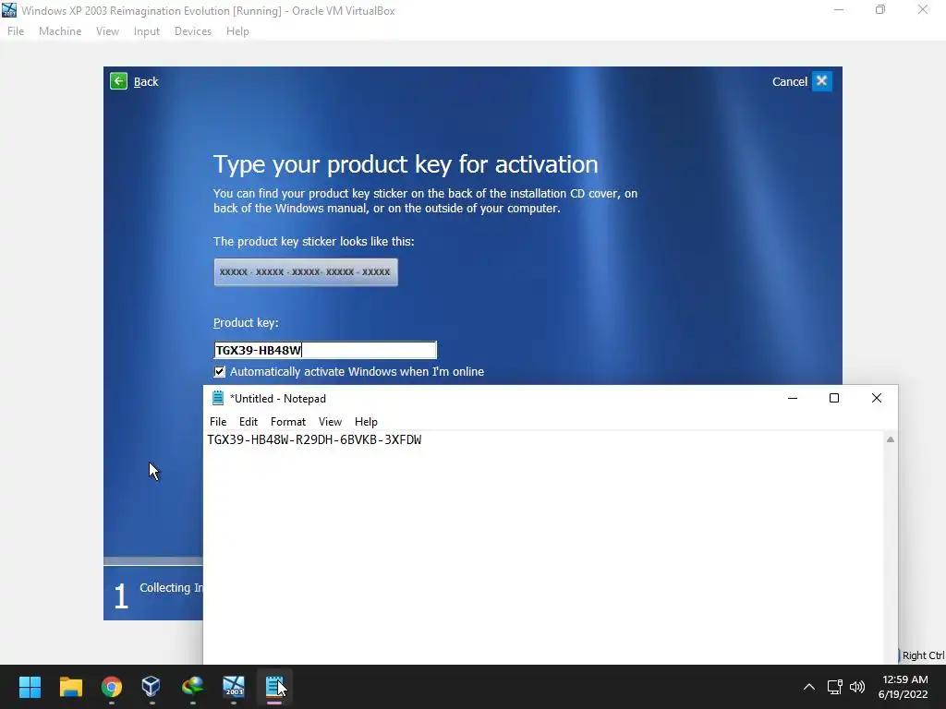The width and height of the screenshot is (946, 709).
Task: Open the VirtualBox Manager taskbar icon
Action: click(x=152, y=687)
